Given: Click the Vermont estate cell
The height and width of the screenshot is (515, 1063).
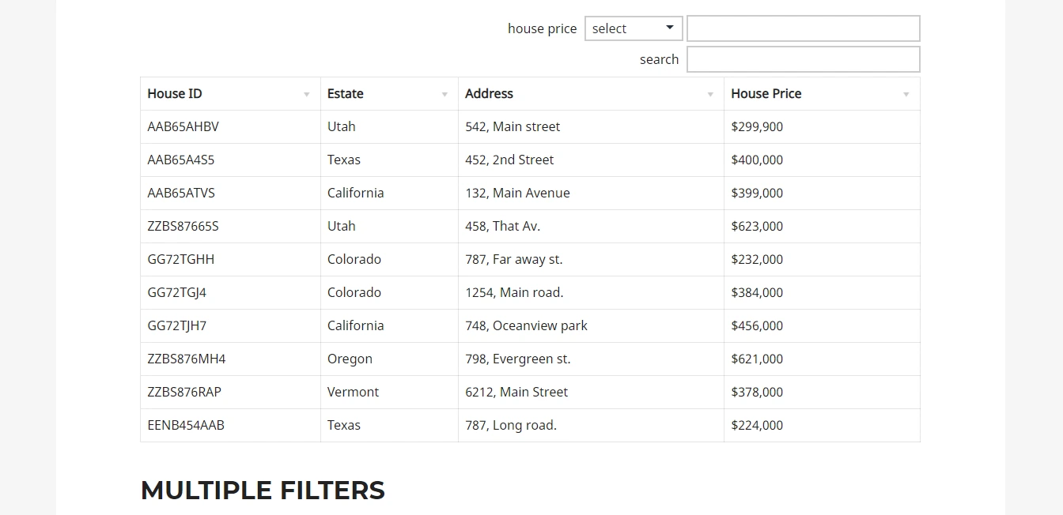Looking at the screenshot, I should click(353, 392).
